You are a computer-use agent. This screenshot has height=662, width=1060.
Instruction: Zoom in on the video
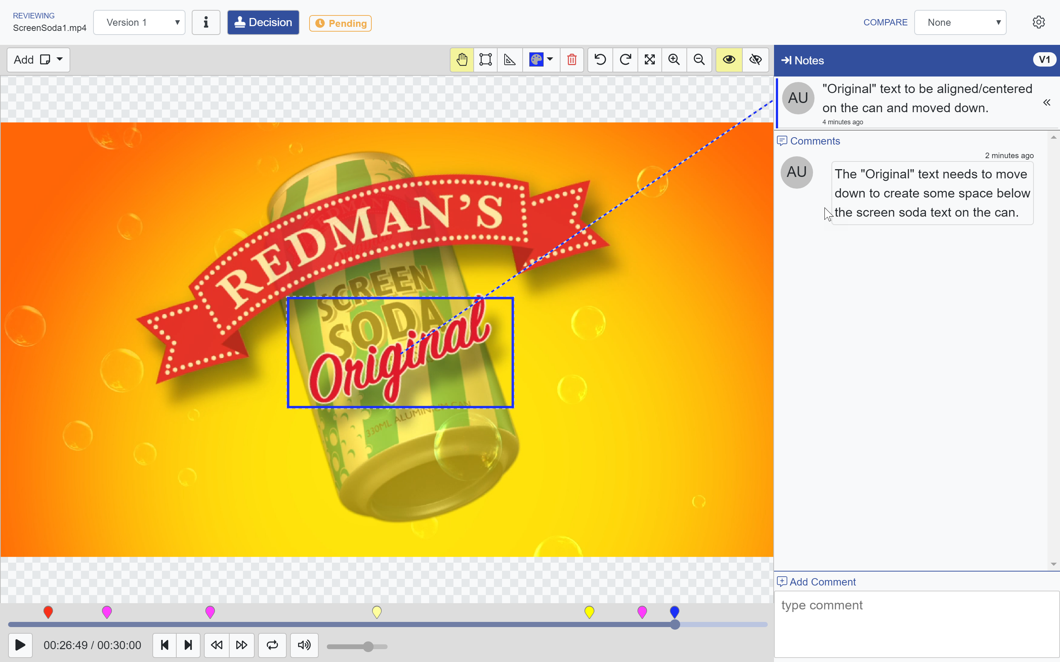click(674, 60)
